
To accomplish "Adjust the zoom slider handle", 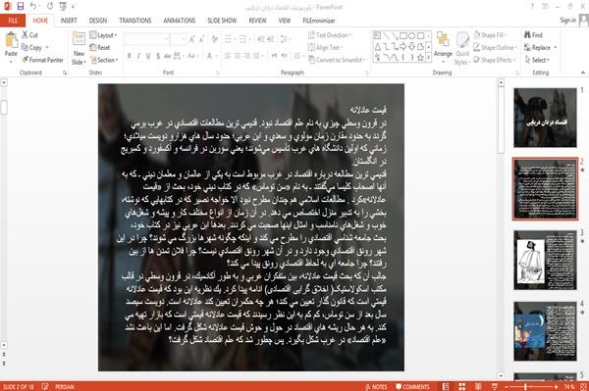I will 525,386.
